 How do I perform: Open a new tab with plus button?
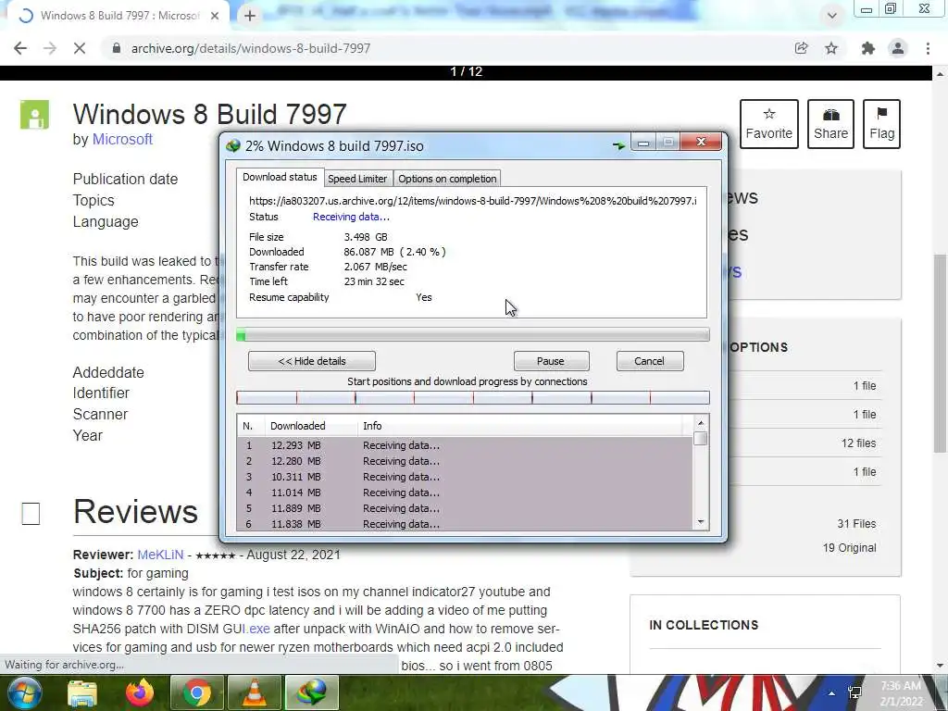click(250, 16)
